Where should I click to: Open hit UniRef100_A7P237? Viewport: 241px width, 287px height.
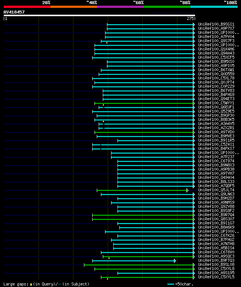click(x=216, y=157)
